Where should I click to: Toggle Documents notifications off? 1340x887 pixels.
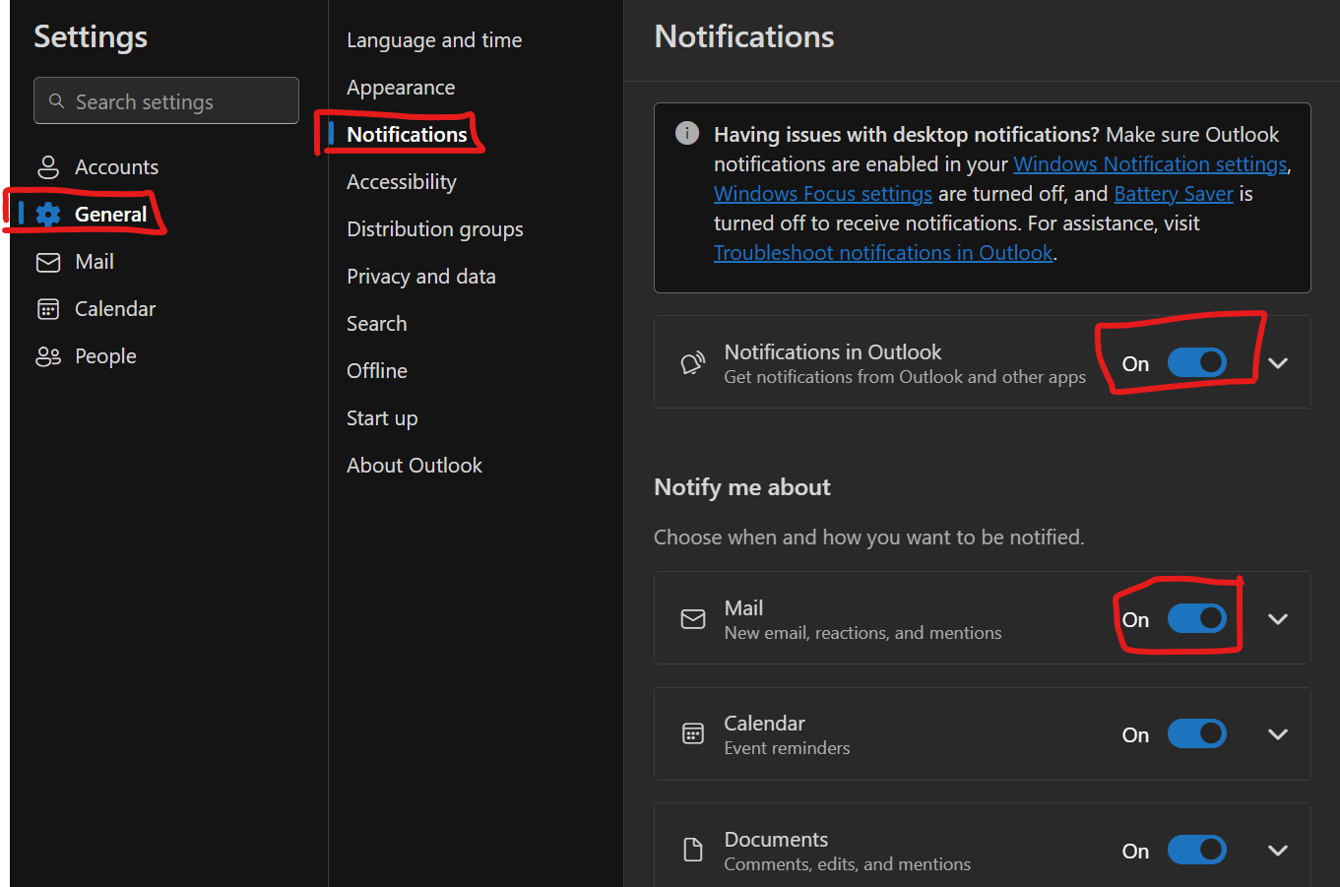1197,850
